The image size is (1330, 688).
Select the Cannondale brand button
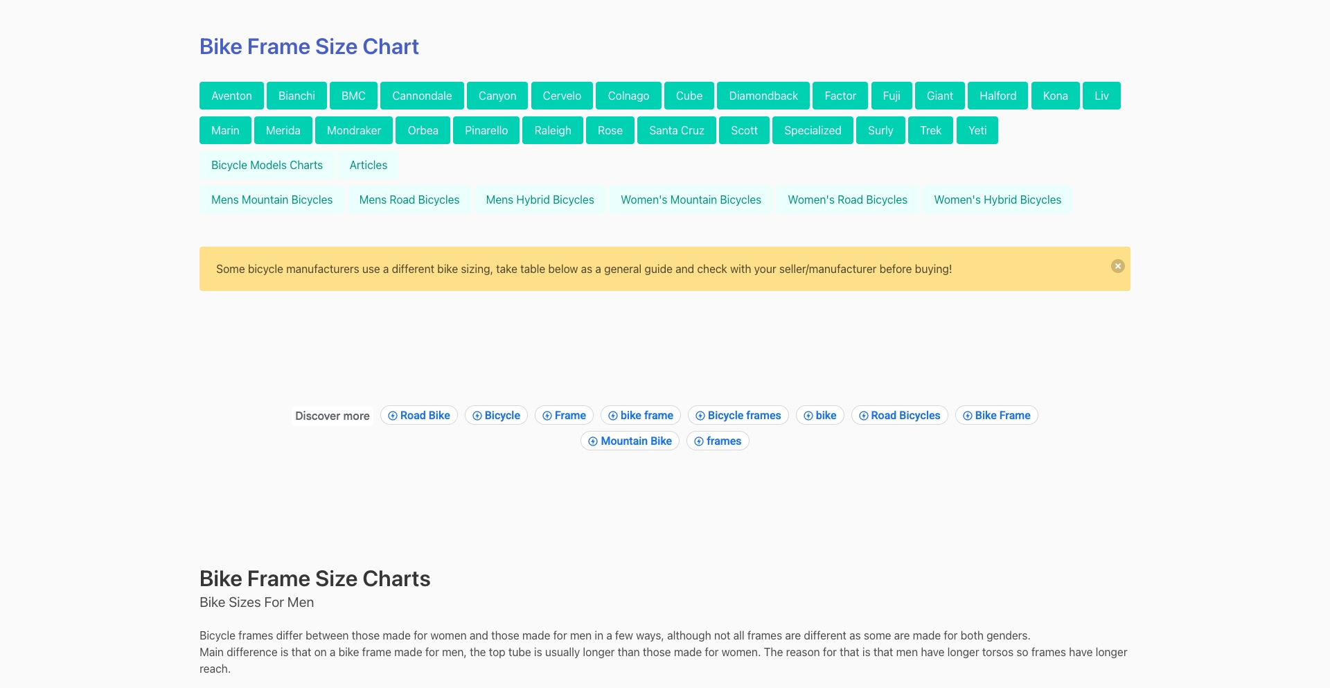tap(421, 96)
